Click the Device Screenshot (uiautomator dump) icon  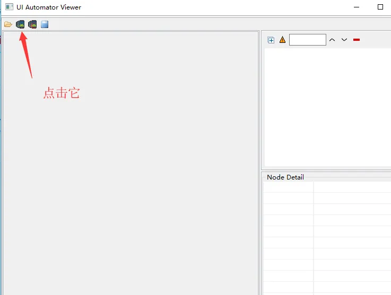(20, 24)
